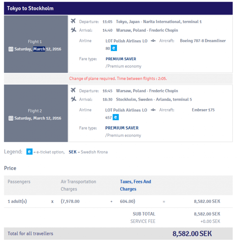
Task: Click the Flight 1 departure plane icon
Action: point(73,21)
